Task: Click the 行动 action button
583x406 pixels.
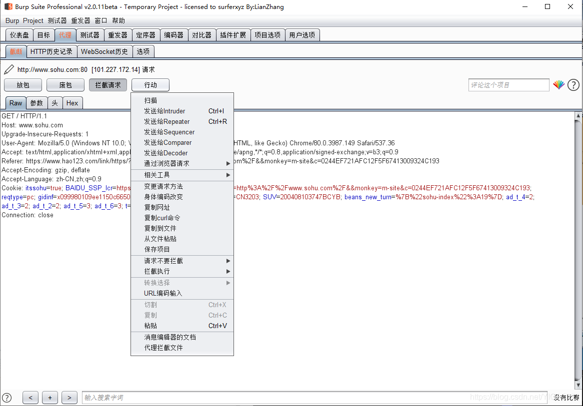Action: (150, 85)
